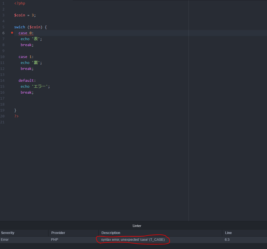Click the Provider column header

(x=58, y=233)
